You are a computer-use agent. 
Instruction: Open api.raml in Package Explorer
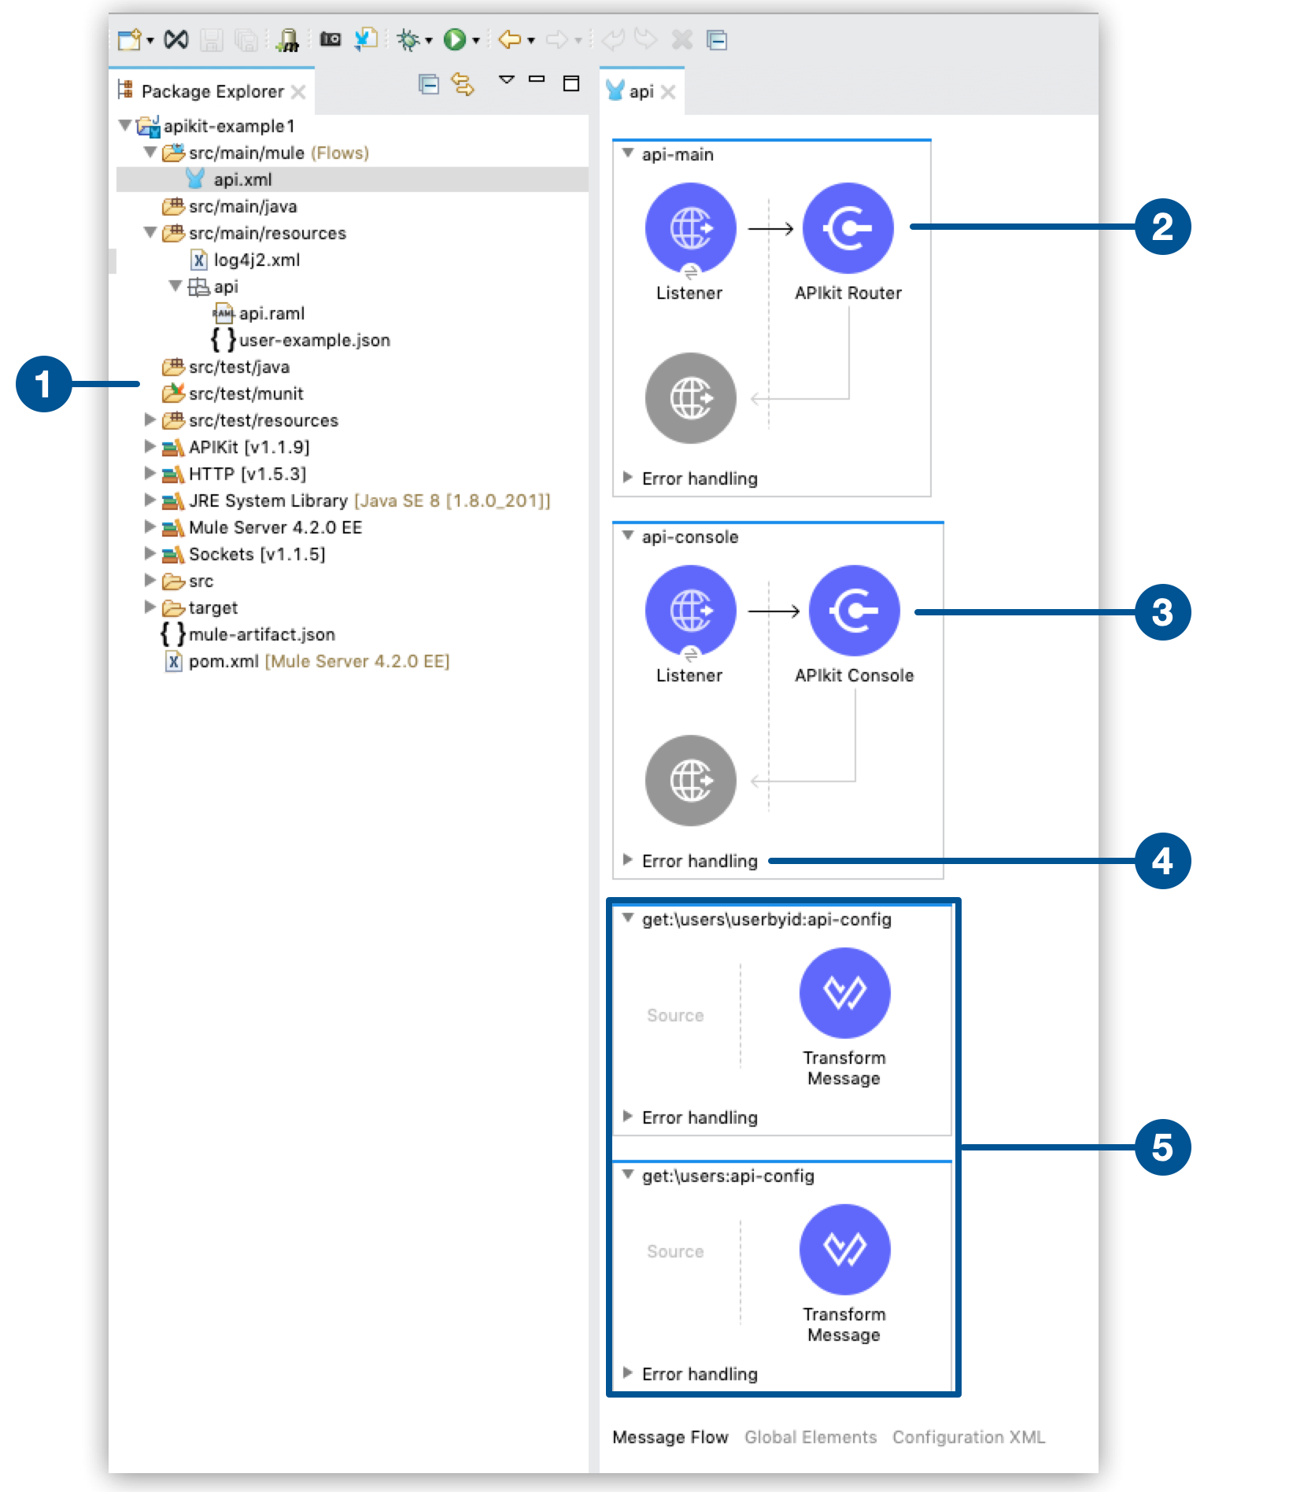coord(271,313)
